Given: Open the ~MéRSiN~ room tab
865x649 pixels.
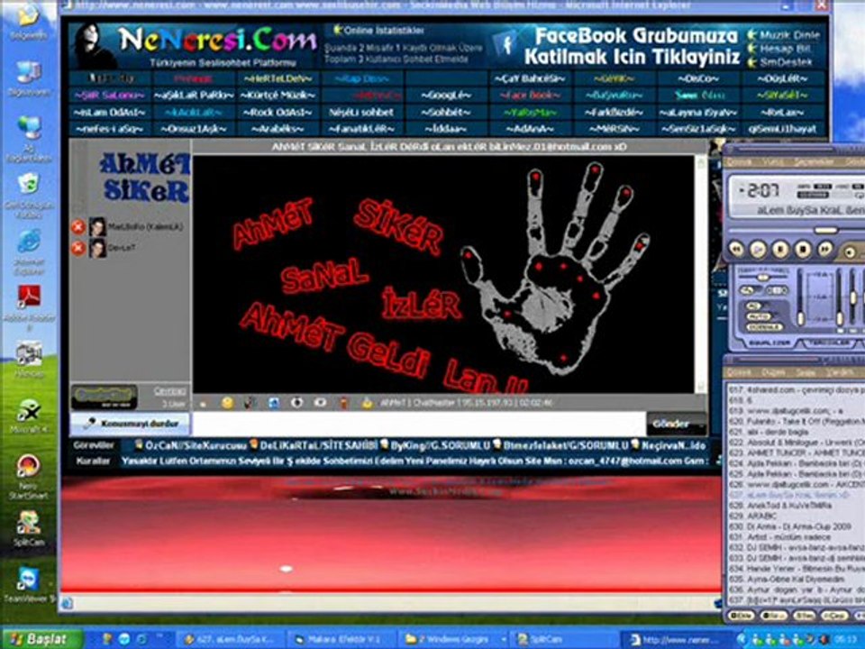Looking at the screenshot, I should coord(614,129).
